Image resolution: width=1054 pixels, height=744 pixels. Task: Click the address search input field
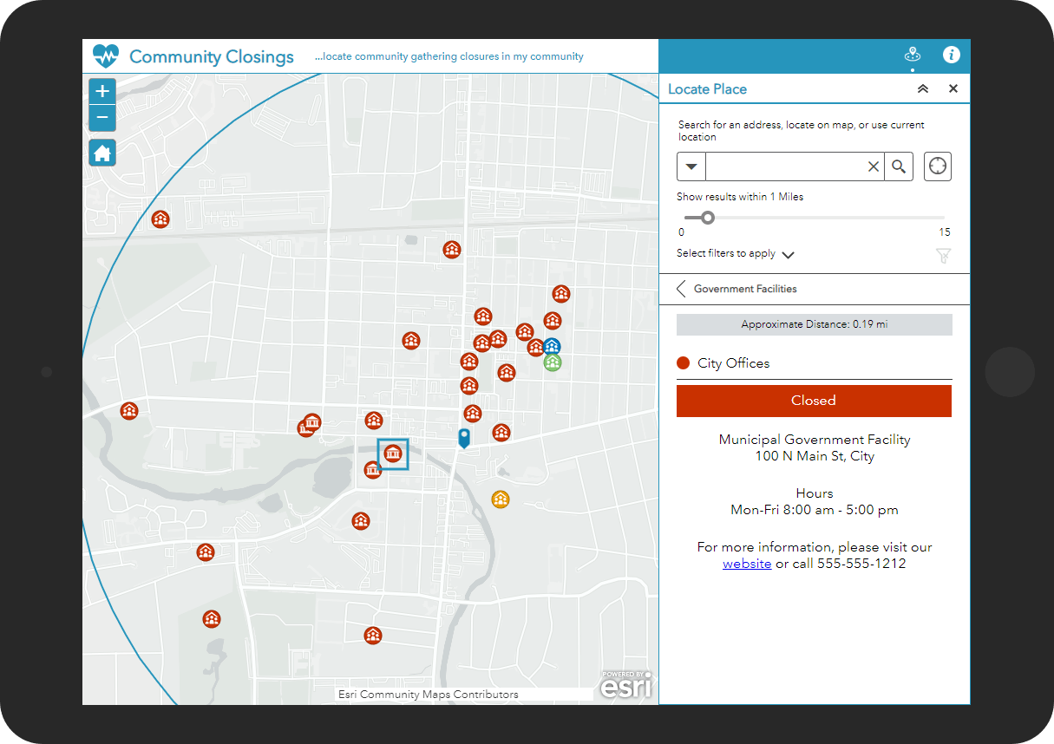click(x=785, y=166)
